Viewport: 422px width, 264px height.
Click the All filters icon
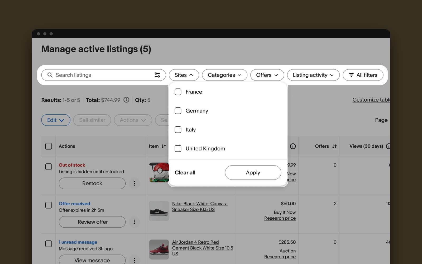pyautogui.click(x=351, y=75)
